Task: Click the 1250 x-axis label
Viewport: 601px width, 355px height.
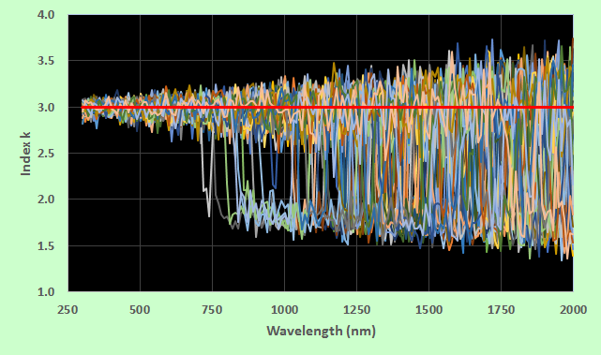Action: pyautogui.click(x=356, y=309)
